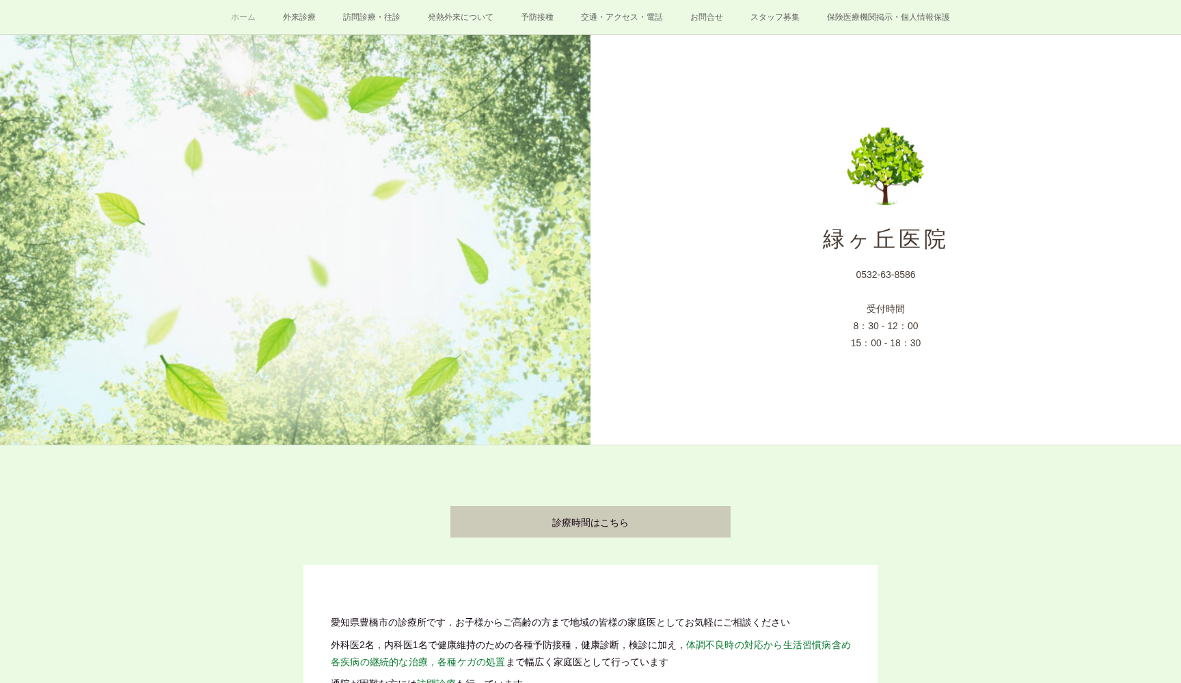Viewport: 1181px width, 683px height.
Task: Open the 訪問診療・往診 page
Action: (371, 17)
